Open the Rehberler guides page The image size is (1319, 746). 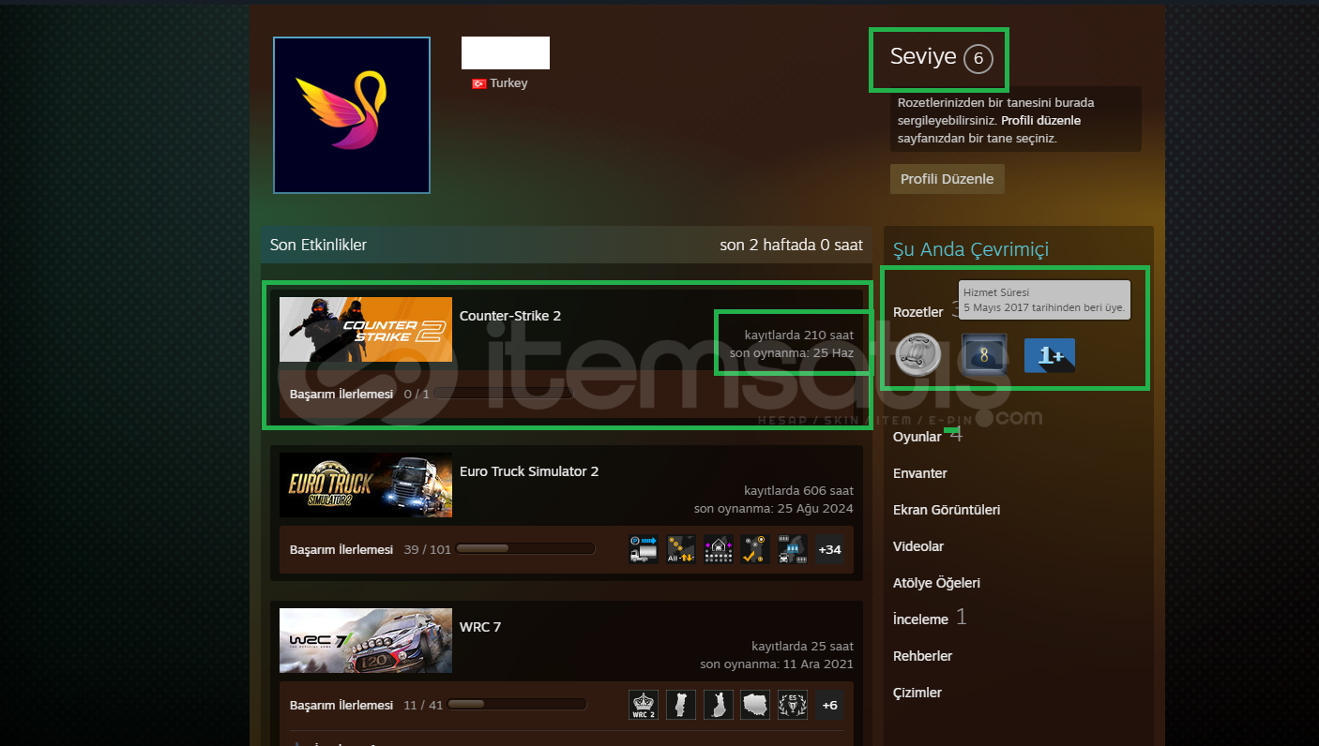click(922, 656)
